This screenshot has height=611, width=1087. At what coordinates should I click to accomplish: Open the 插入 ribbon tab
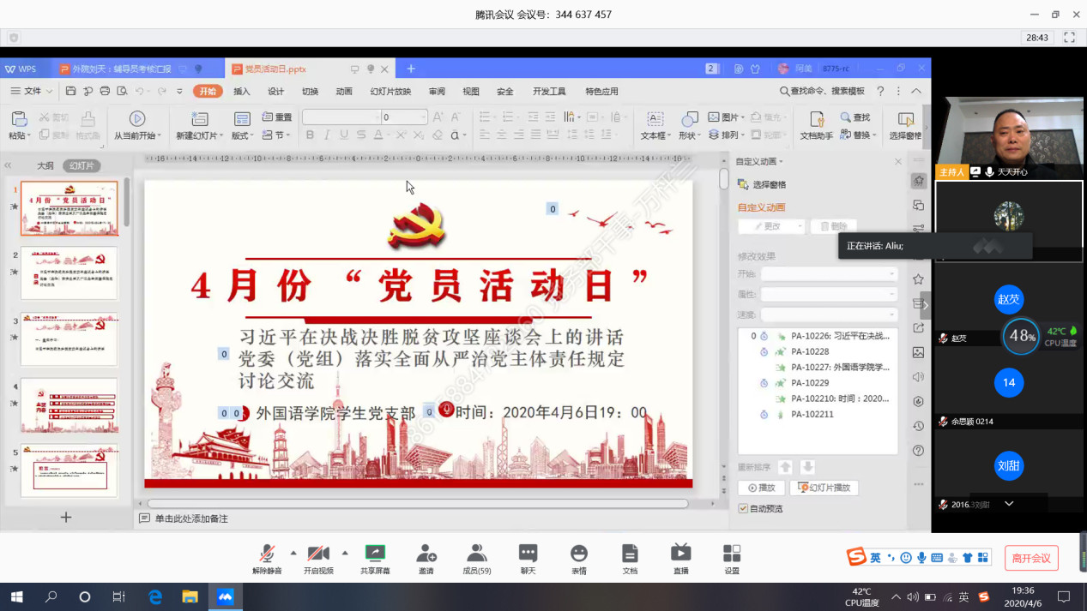point(242,92)
